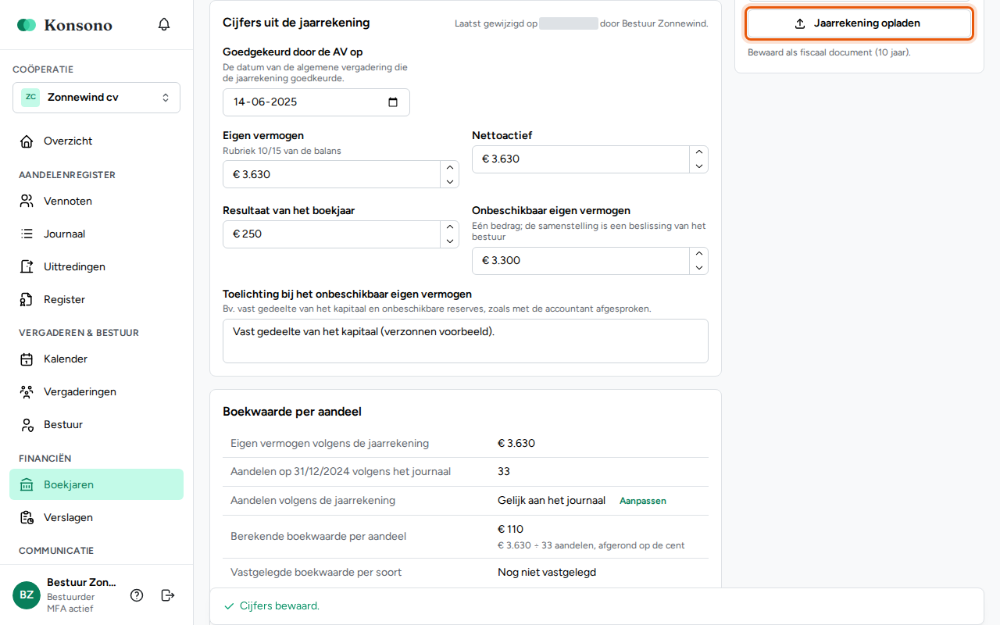Click the Register icon
Image resolution: width=1000 pixels, height=625 pixels.
(27, 299)
